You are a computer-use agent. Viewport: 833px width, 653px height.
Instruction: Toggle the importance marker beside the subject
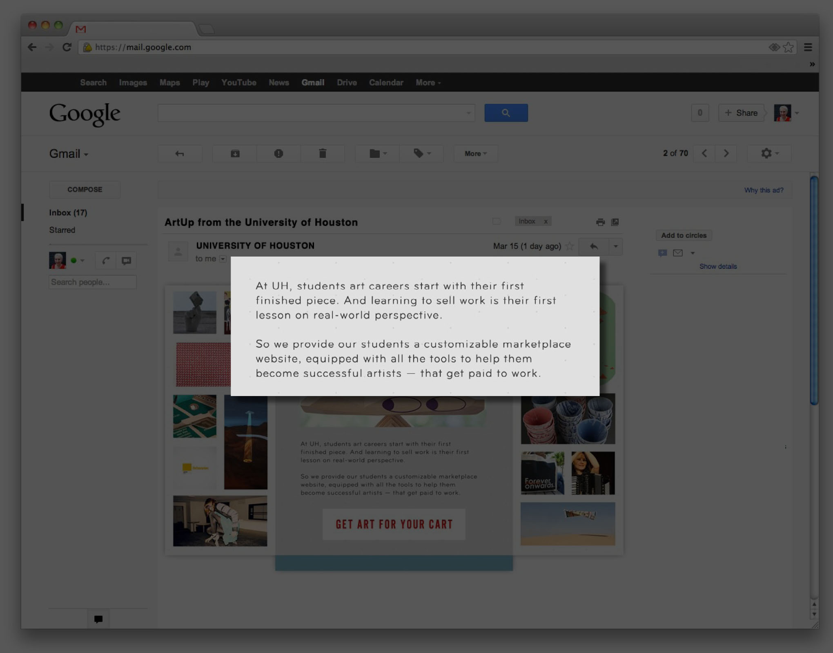click(497, 221)
